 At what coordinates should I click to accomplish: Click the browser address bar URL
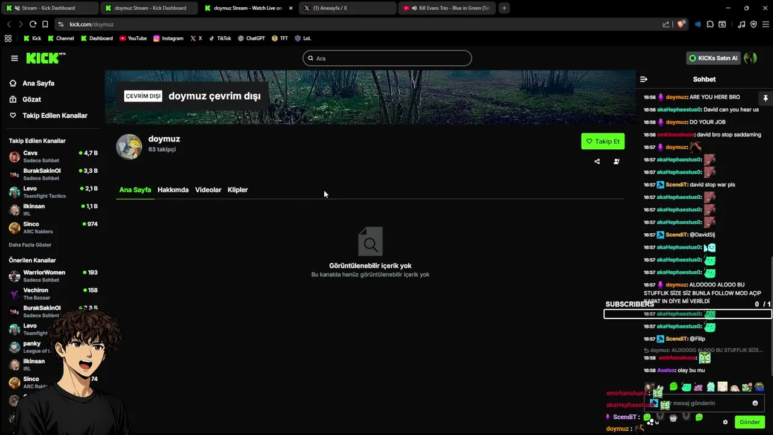[92, 24]
